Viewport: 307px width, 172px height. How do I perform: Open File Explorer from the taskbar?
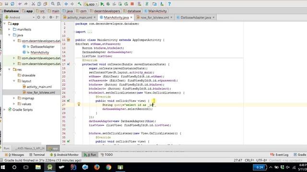38,167
